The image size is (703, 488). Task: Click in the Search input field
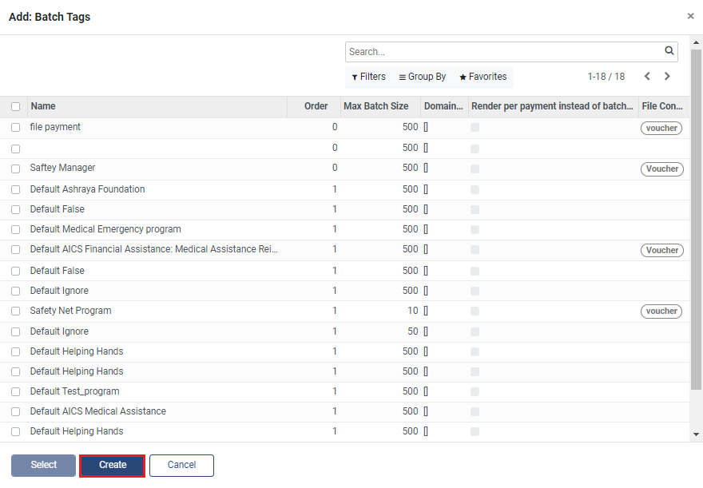point(503,52)
